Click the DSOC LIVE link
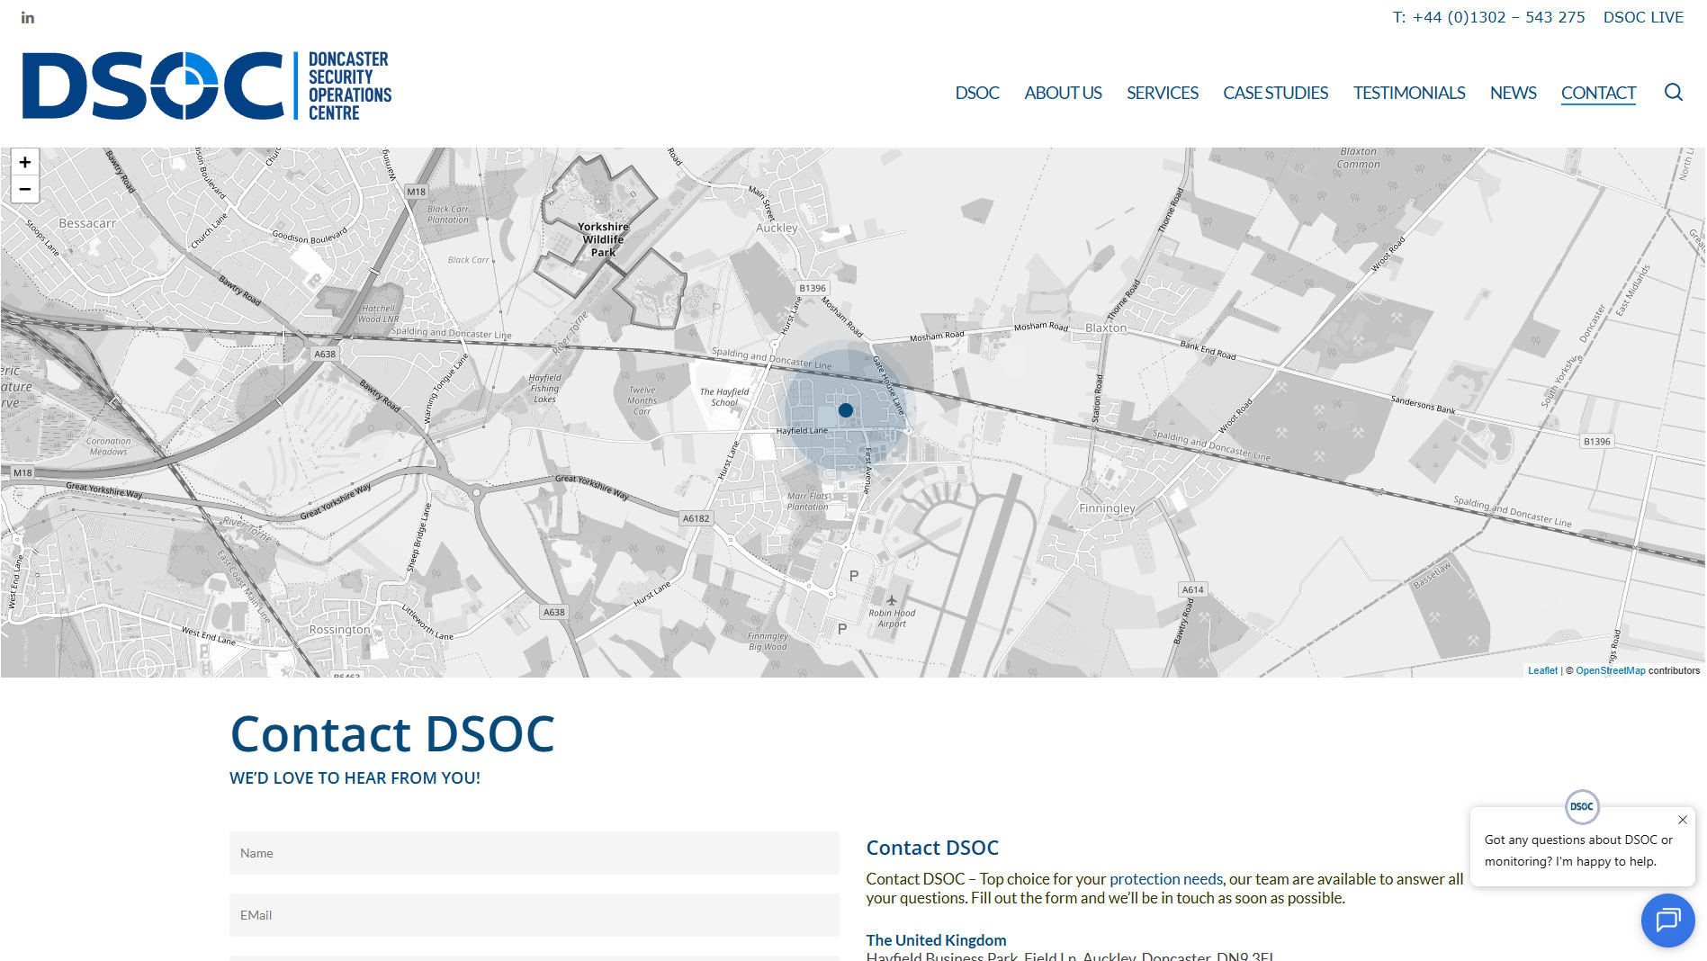The height and width of the screenshot is (961, 1707). (1642, 17)
